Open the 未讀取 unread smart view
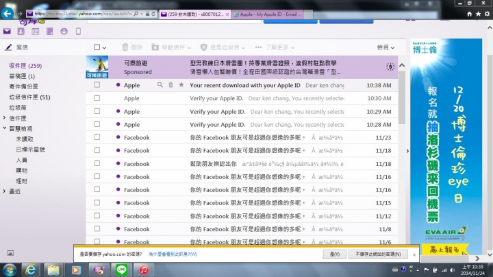Screen dimensions: 493x277 [x=25, y=138]
